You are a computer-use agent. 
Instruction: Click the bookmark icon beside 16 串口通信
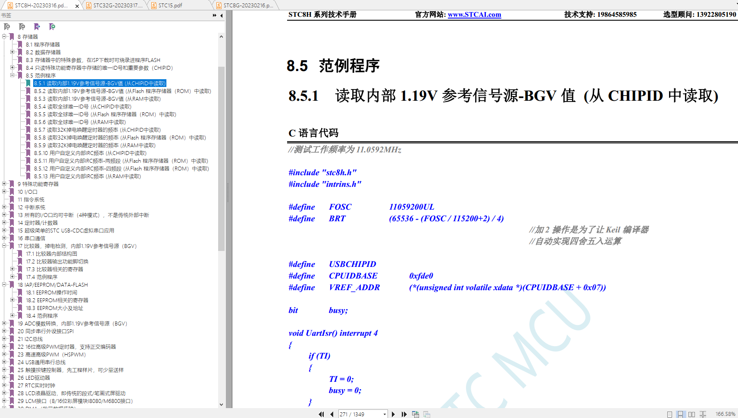[x=12, y=238]
